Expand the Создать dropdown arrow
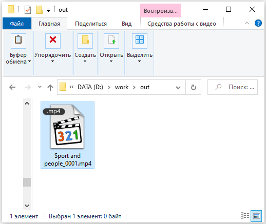 85,61
